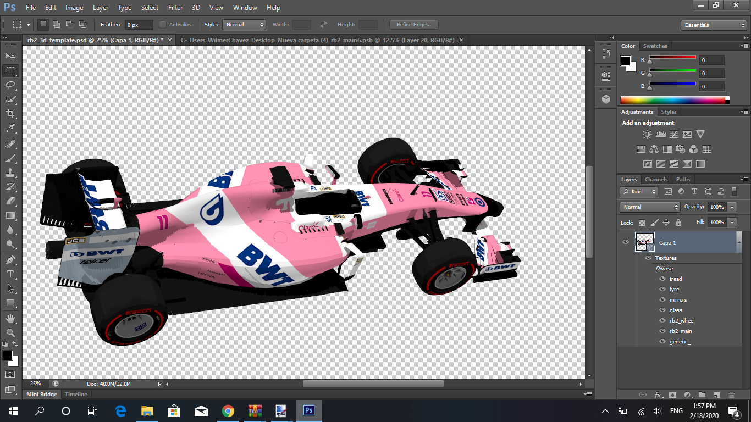This screenshot has width=751, height=422.
Task: Create a new group folder
Action: tap(702, 395)
